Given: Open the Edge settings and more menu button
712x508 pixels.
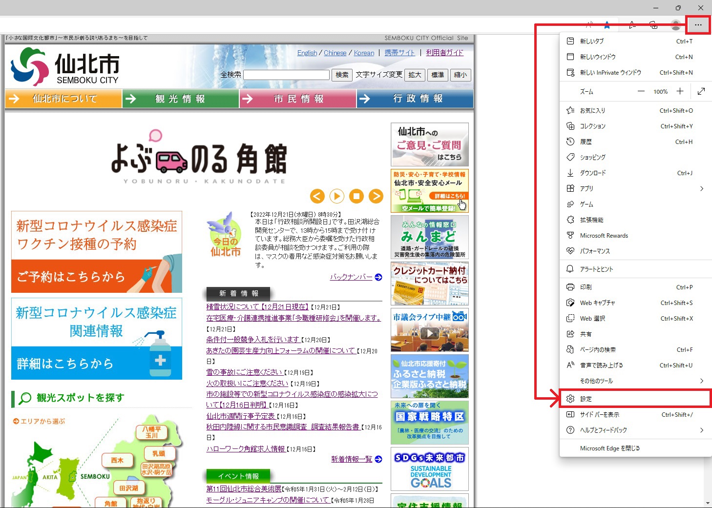Looking at the screenshot, I should click(698, 25).
